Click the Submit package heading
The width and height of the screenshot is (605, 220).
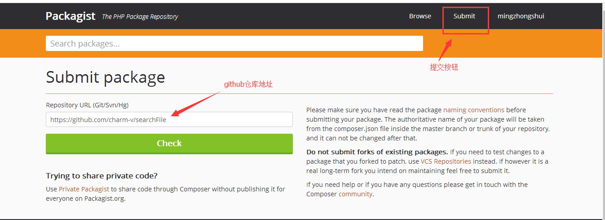(x=106, y=77)
